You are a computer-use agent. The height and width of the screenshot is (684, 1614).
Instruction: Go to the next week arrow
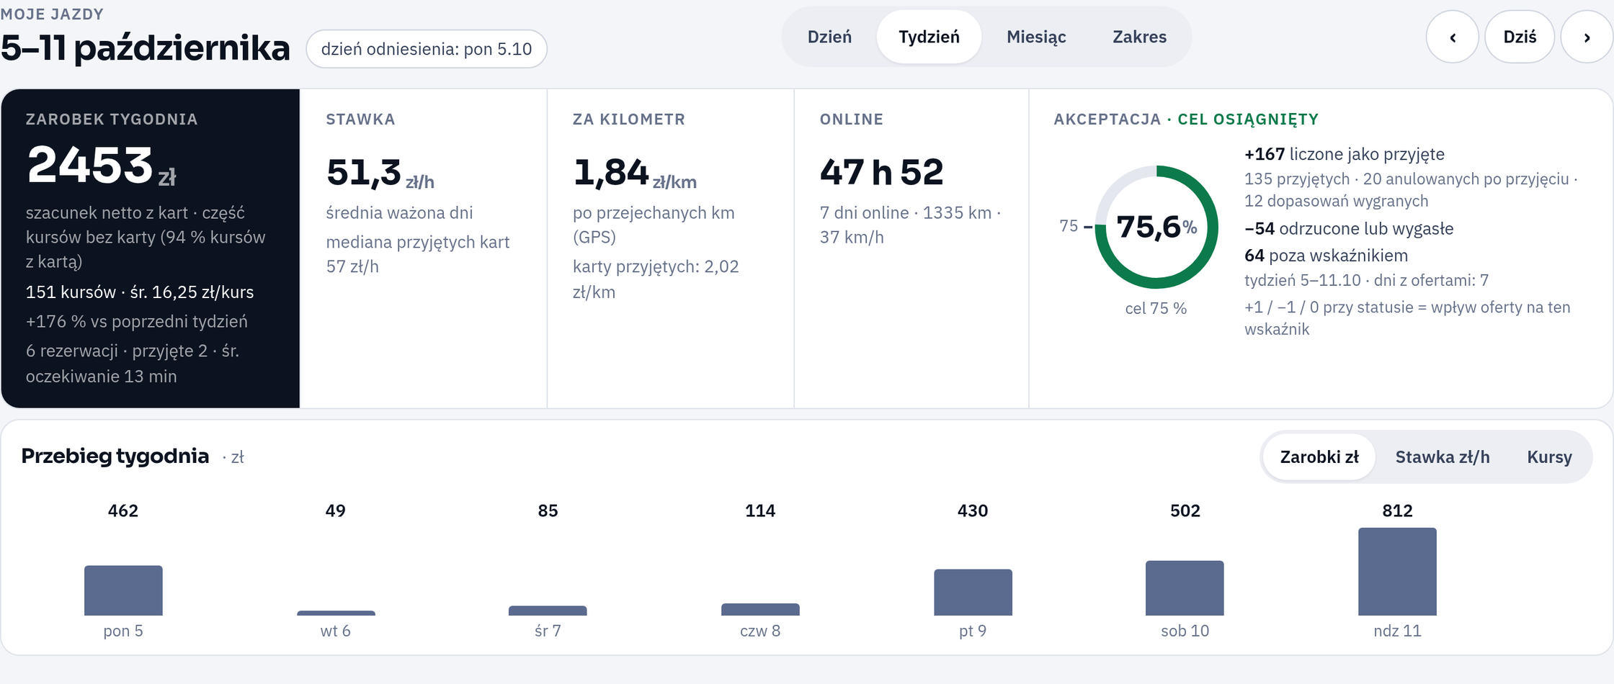click(1587, 37)
